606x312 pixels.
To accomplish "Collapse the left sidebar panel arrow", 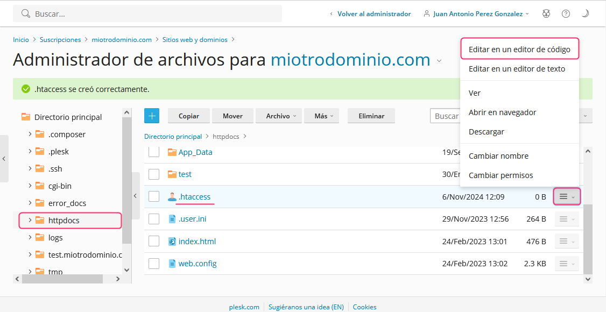I will (4, 159).
